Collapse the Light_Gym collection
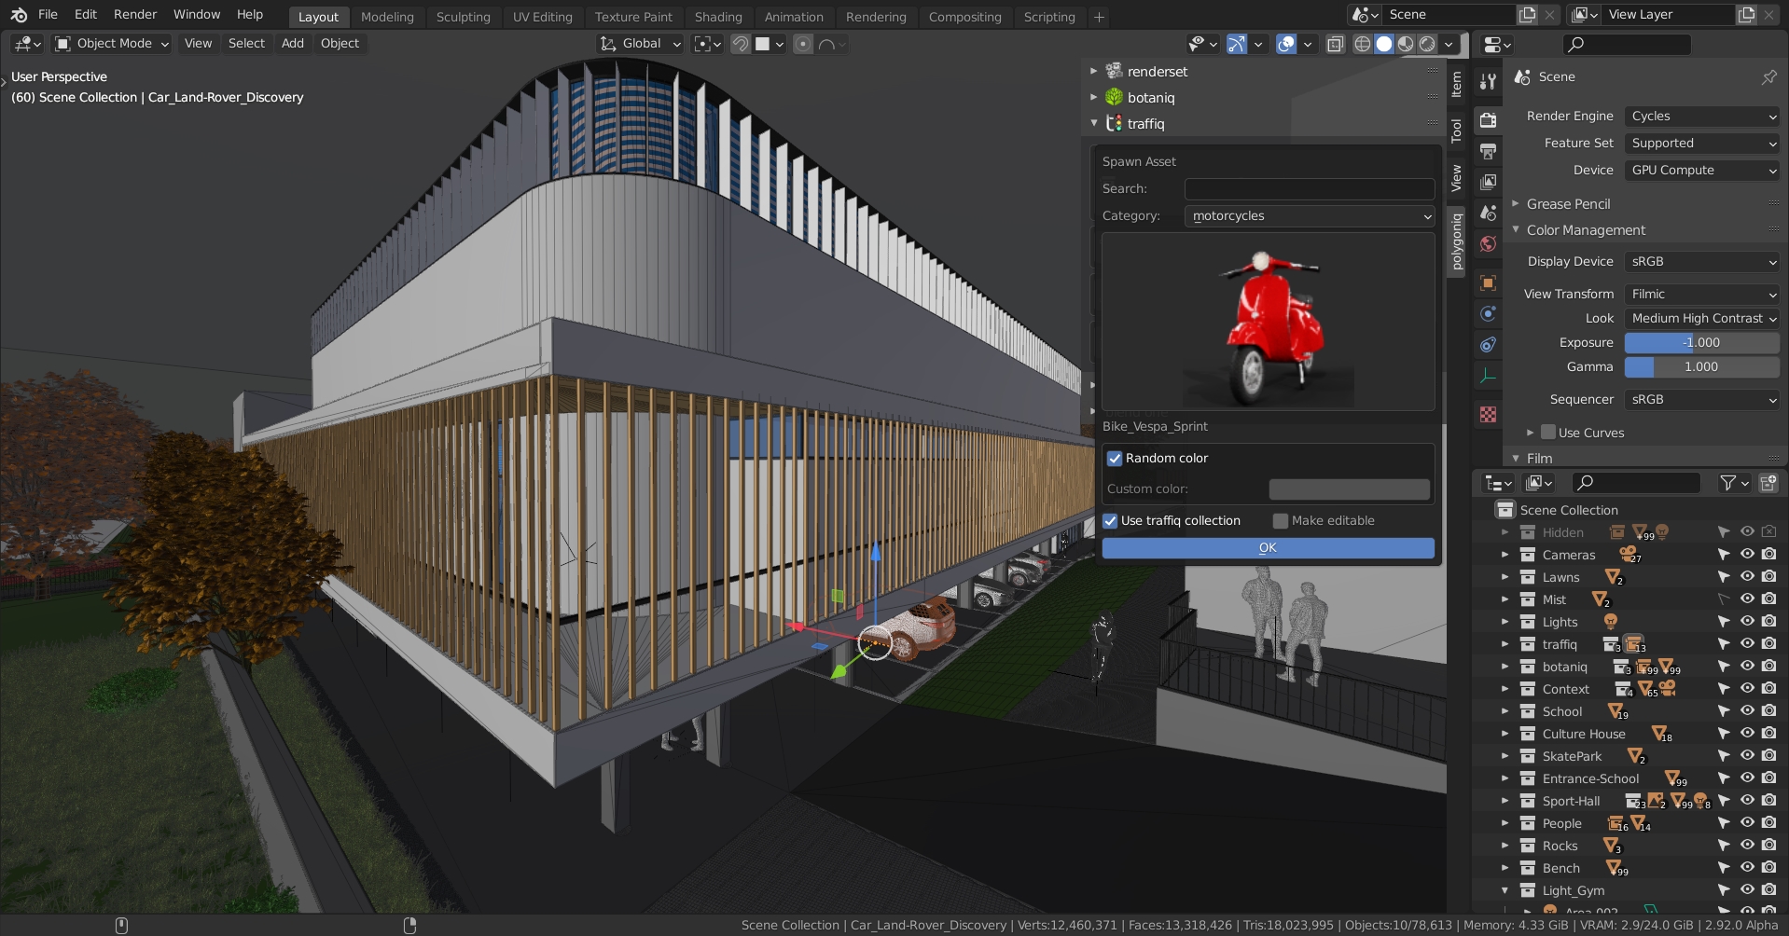Viewport: 1789px width, 936px height. [1505, 890]
